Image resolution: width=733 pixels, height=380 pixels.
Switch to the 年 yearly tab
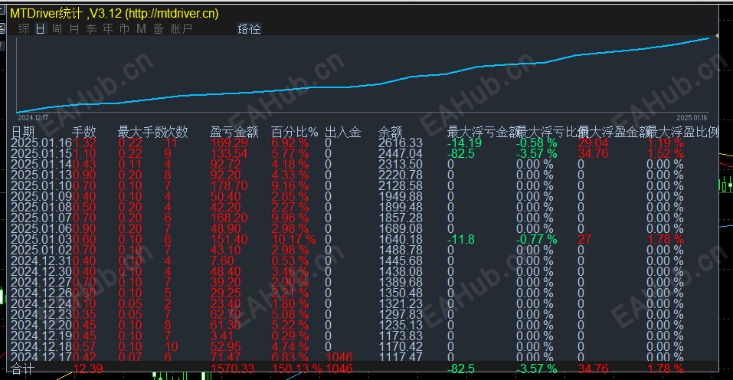click(108, 28)
